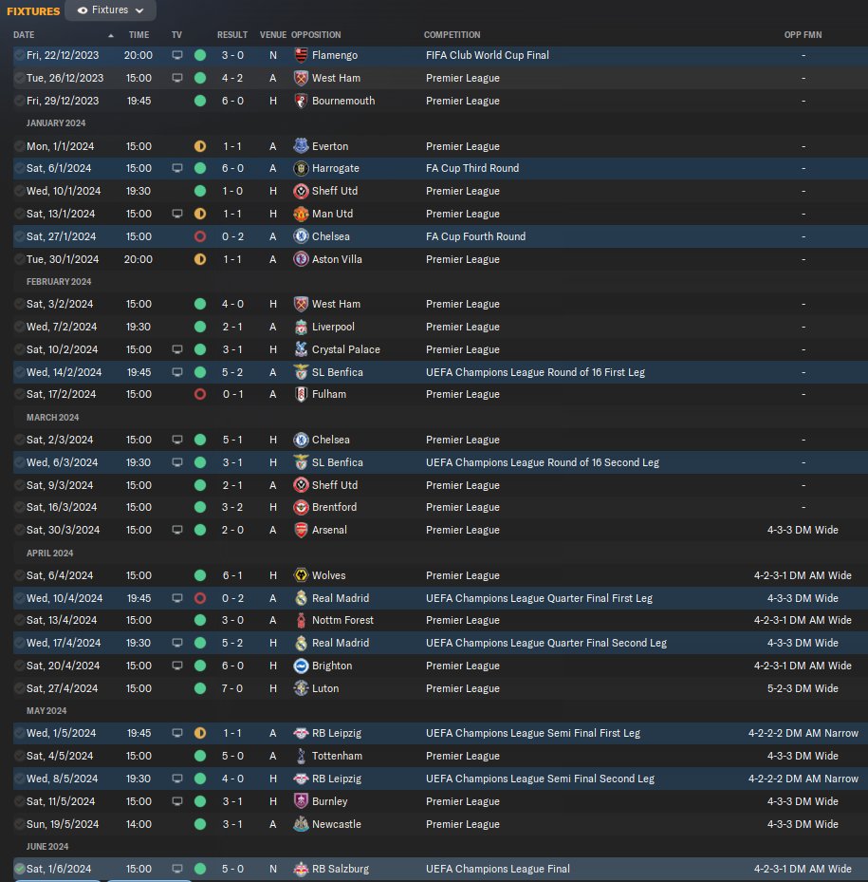Click the Wolves club badge
Viewport: 868px width, 882px height.
302,575
